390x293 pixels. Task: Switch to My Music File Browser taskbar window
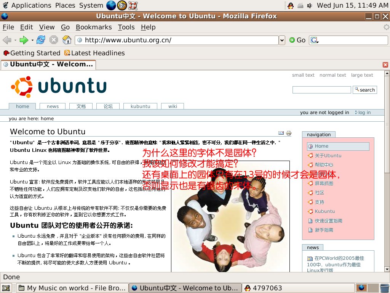click(x=72, y=288)
